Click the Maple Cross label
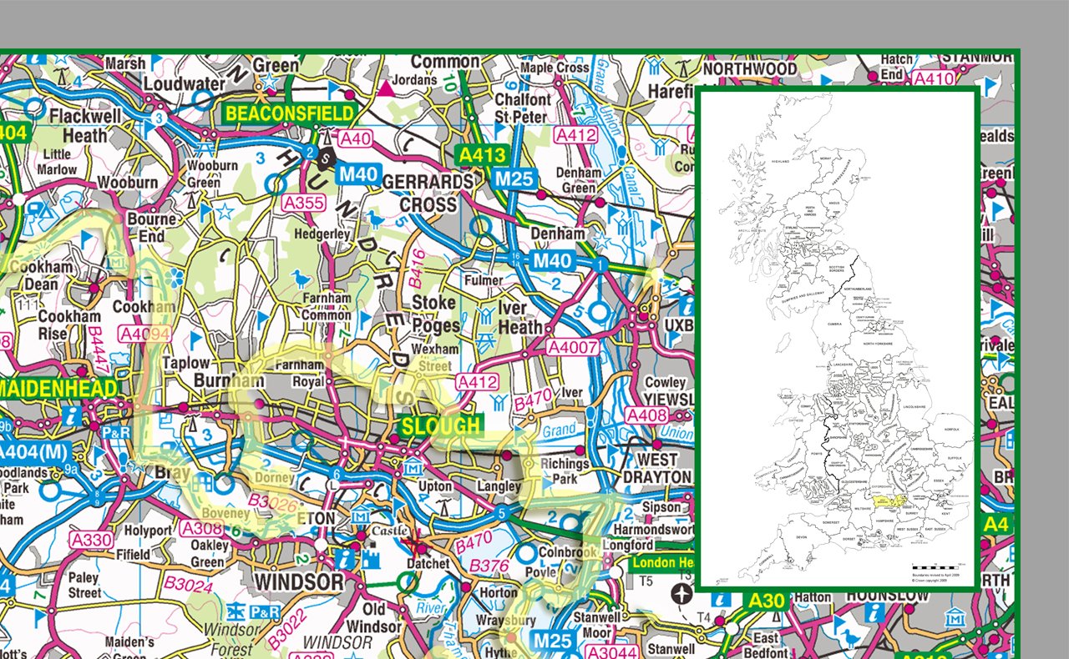The width and height of the screenshot is (1069, 659). pos(555,68)
